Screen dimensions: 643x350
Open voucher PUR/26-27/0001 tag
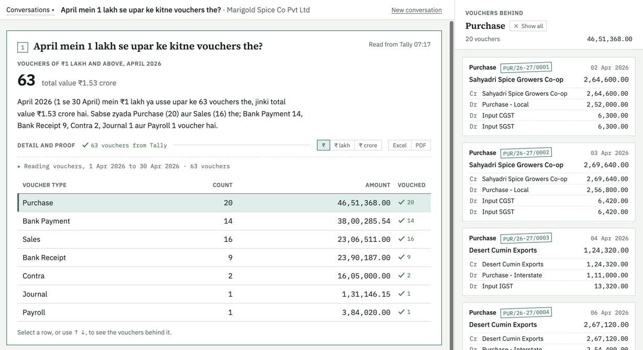point(526,67)
